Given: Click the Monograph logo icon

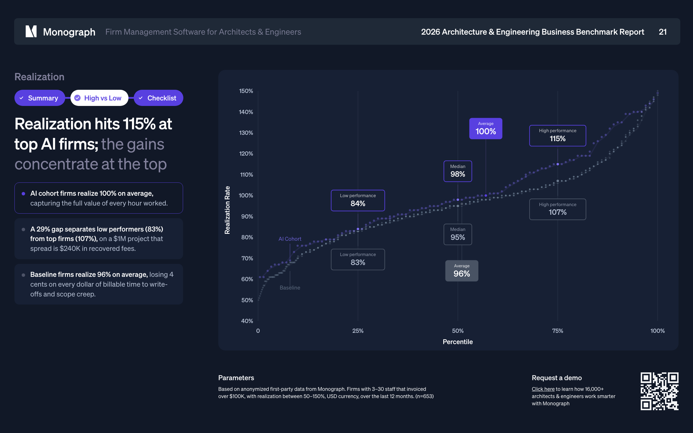Looking at the screenshot, I should click(31, 31).
